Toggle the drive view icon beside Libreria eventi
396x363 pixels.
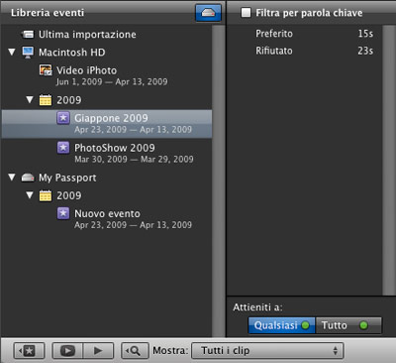coord(208,13)
